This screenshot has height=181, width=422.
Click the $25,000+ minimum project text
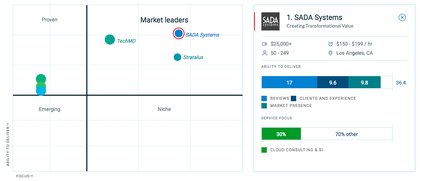[281, 44]
